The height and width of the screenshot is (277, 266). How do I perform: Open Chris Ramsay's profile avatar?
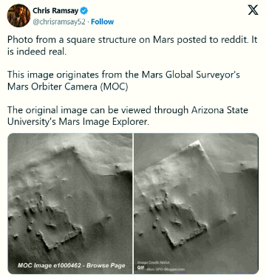coord(18,16)
